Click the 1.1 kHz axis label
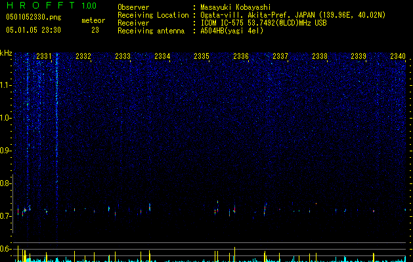The height and width of the screenshot is (262, 413). [x=6, y=85]
